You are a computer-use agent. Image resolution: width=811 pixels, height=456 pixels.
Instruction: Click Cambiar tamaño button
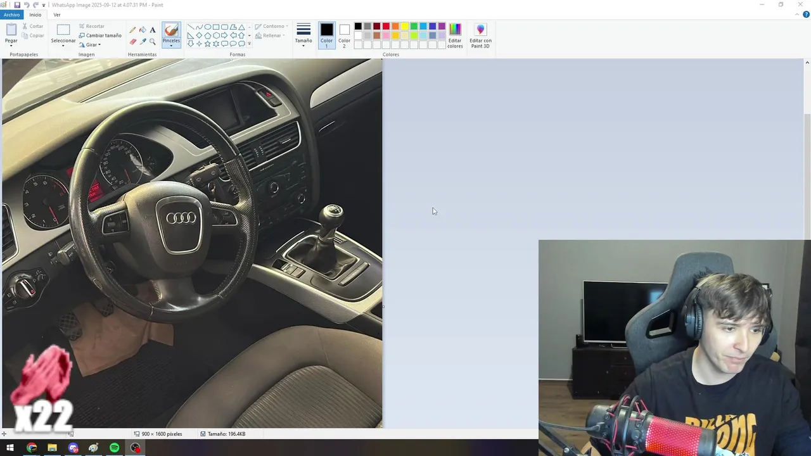(100, 35)
